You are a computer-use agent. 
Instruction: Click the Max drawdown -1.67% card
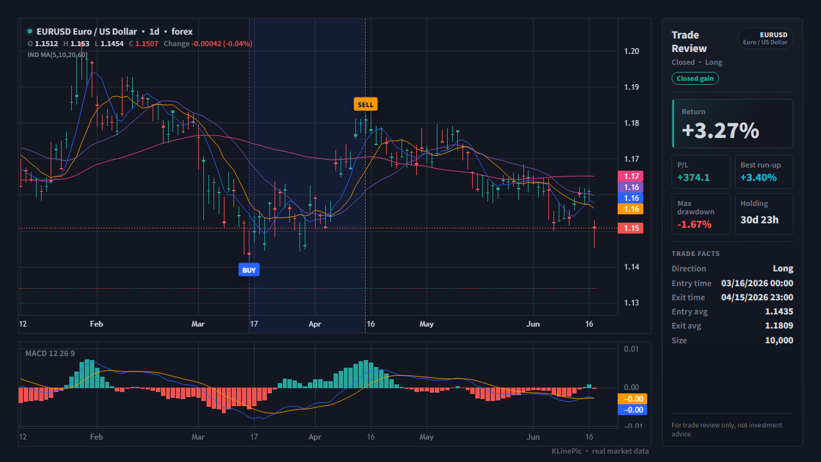[x=700, y=214]
